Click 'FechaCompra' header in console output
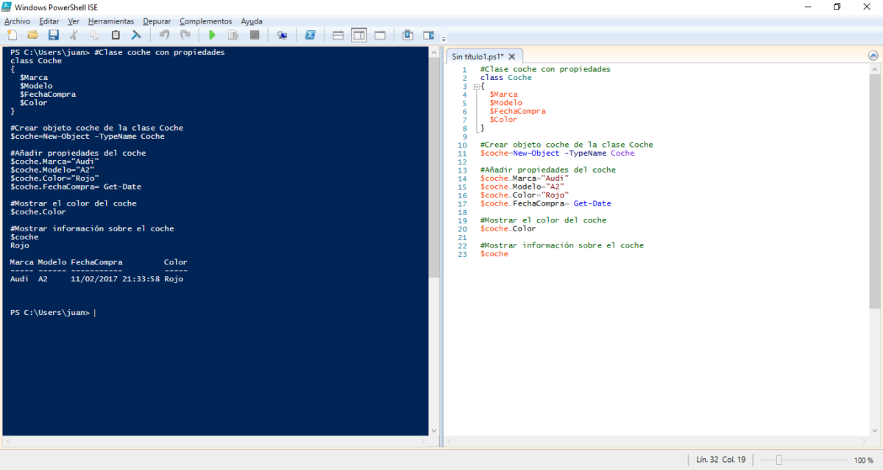Viewport: 883px width, 470px height. (x=96, y=262)
